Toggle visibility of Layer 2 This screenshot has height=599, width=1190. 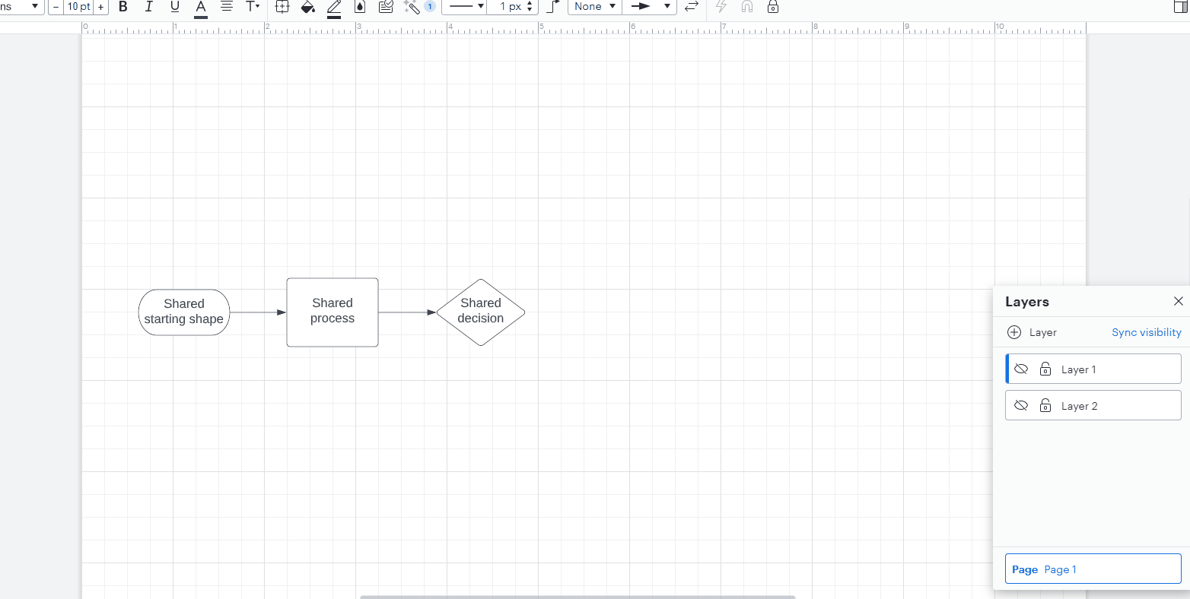[1021, 406]
